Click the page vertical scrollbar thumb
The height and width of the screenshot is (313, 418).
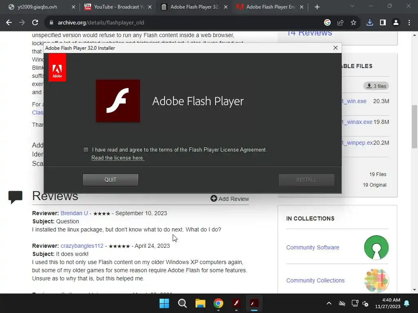[414, 126]
